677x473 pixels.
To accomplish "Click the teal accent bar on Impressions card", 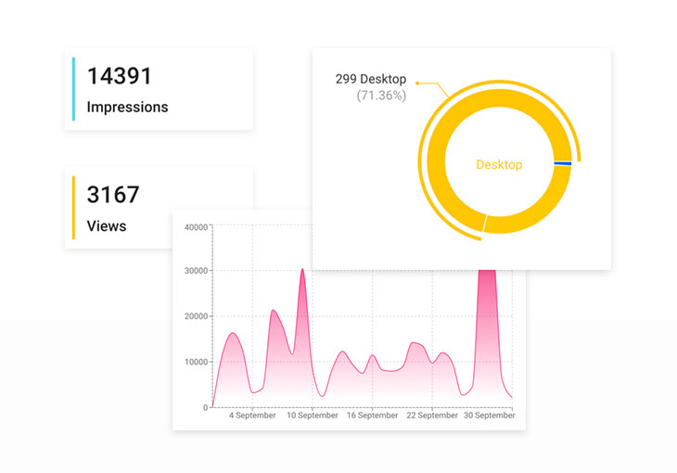I will pyautogui.click(x=73, y=89).
